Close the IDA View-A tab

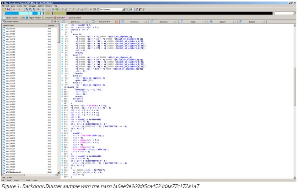pyautogui.click(x=87, y=22)
